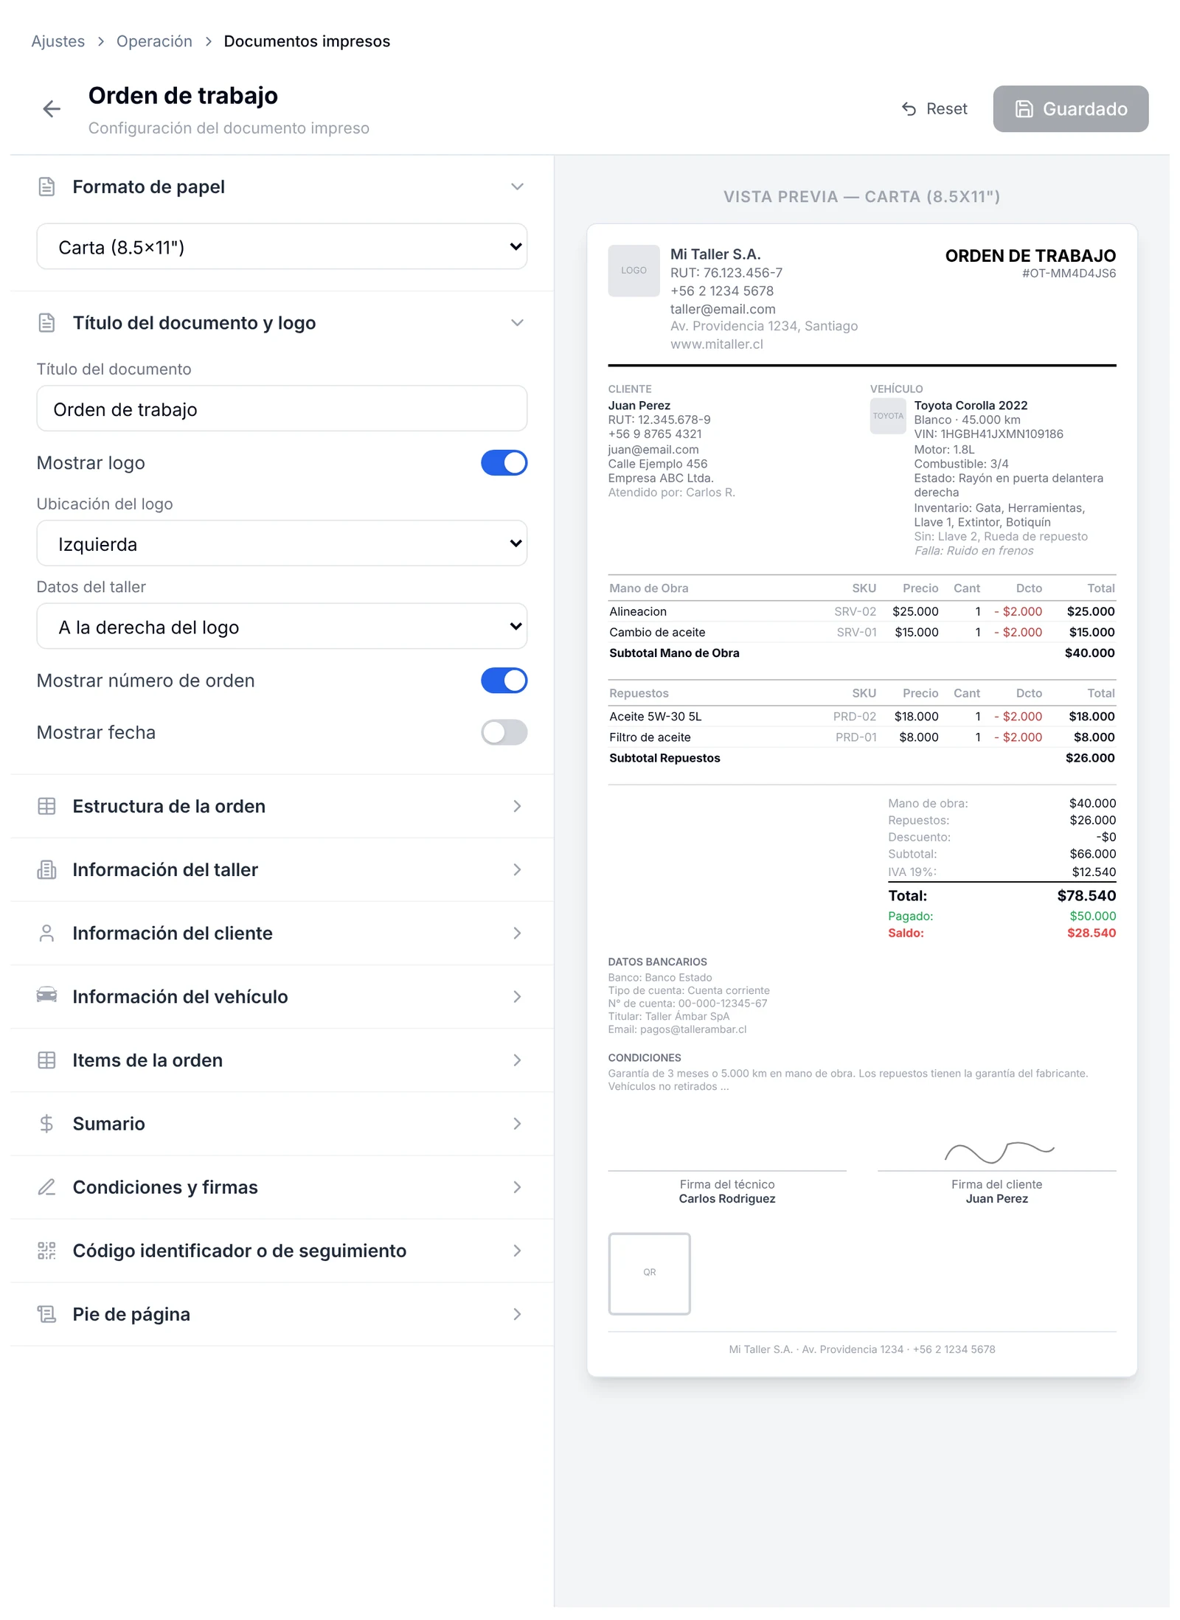
Task: Click the back arrow icon
Action: click(x=51, y=109)
